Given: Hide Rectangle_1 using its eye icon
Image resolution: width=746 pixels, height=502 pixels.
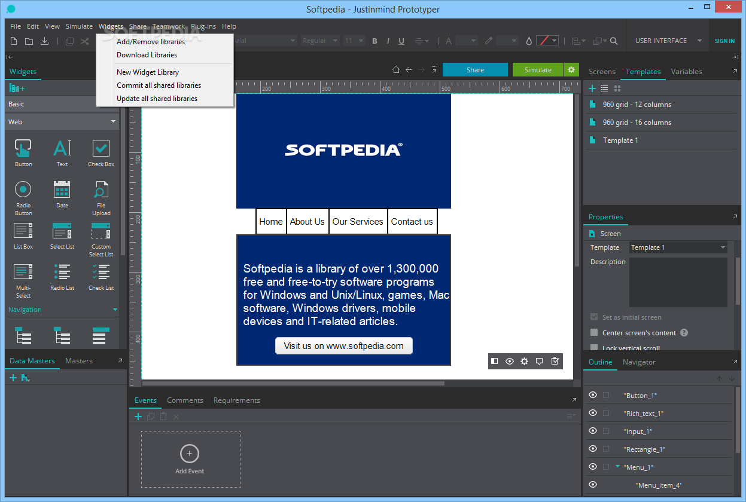Looking at the screenshot, I should (x=593, y=449).
